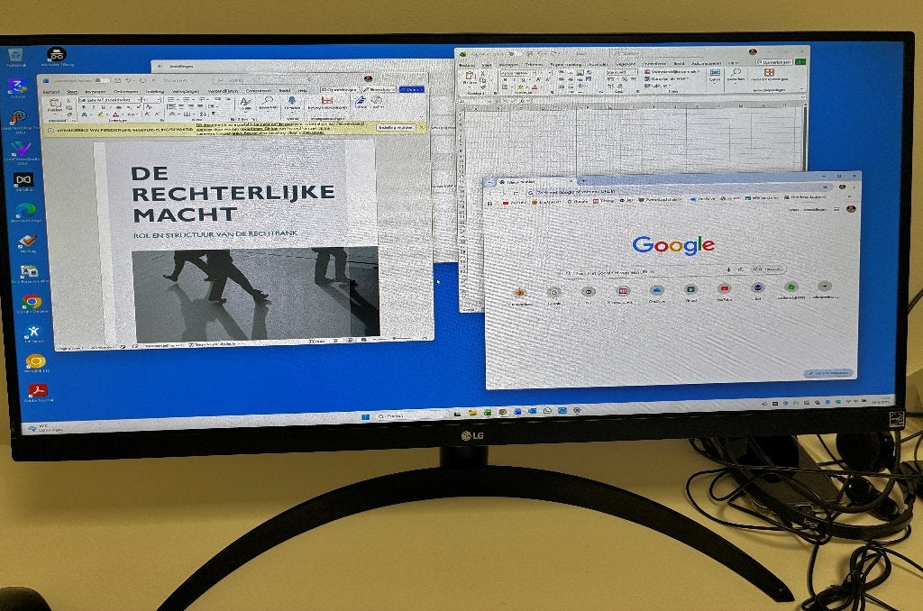Click the YouTube shortcut tile on Google page
Screen dimensions: 923x611
point(724,292)
